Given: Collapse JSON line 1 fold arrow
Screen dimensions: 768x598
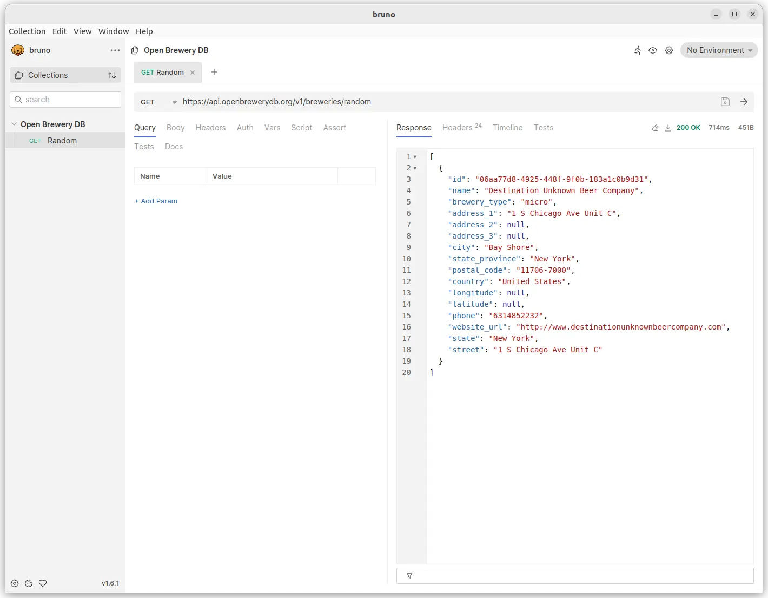Looking at the screenshot, I should tap(415, 157).
